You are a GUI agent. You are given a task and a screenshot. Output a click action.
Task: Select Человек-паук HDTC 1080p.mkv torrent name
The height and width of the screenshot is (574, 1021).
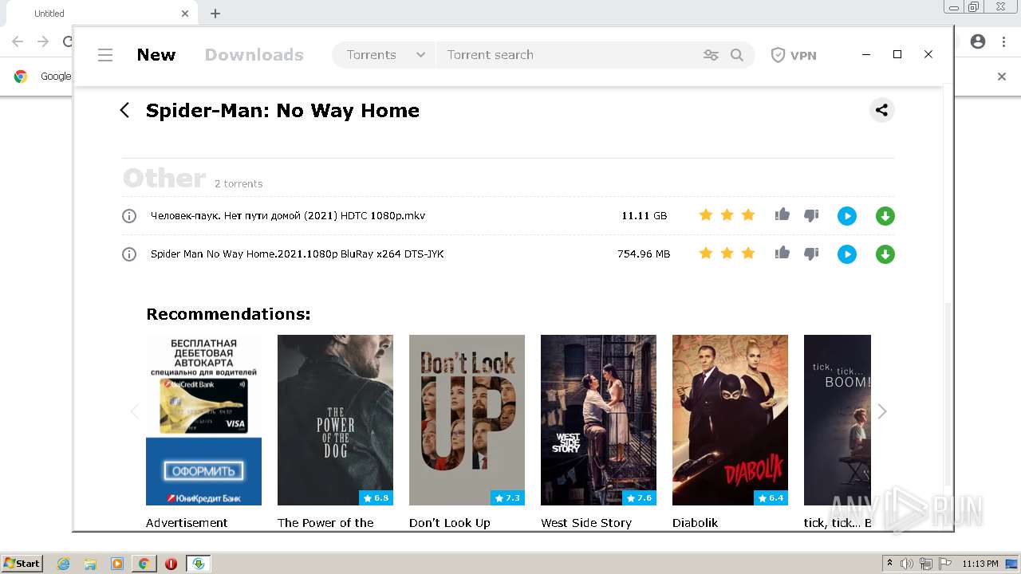point(288,216)
